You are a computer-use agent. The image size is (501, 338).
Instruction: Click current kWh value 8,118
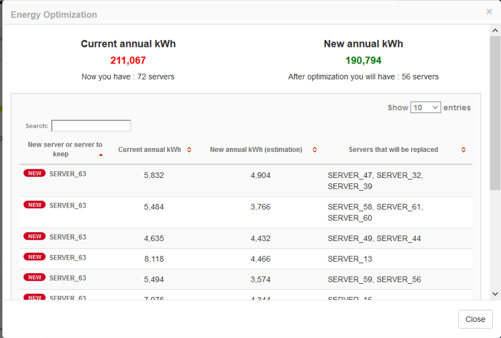(x=154, y=259)
